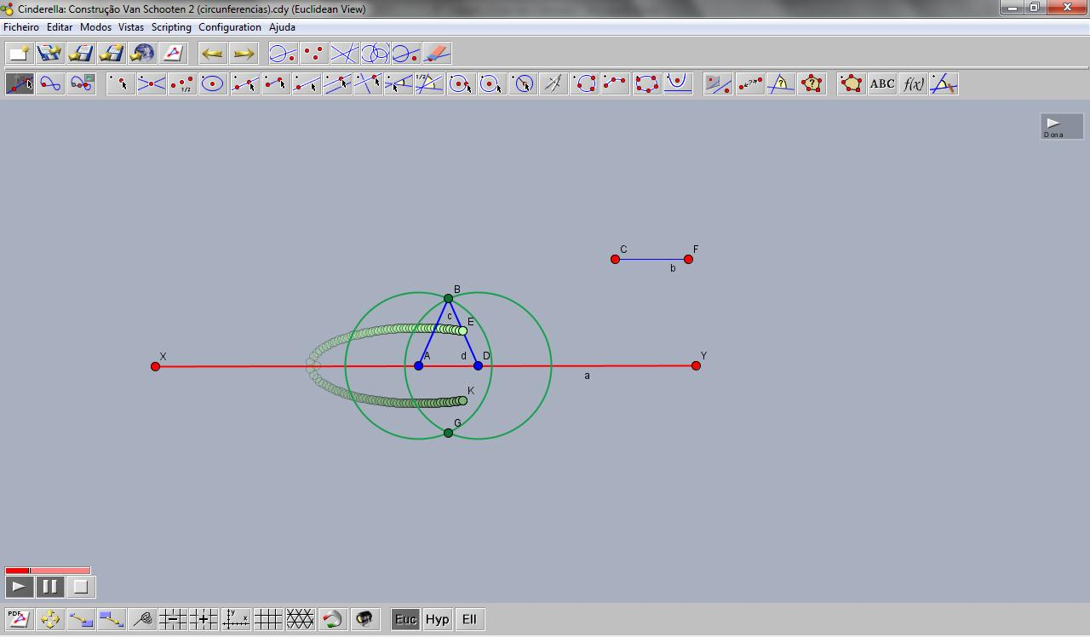Screen dimensions: 1090x637
Task: Click the net catch view icon
Action: pyautogui.click(x=142, y=619)
